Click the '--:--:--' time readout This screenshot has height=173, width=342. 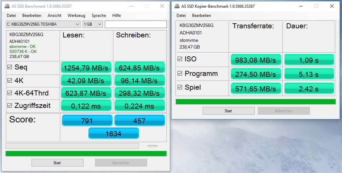(153, 146)
